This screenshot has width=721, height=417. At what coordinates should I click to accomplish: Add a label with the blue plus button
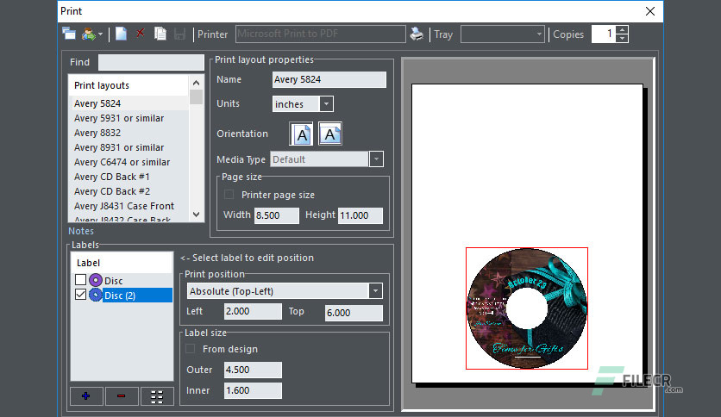tap(86, 395)
